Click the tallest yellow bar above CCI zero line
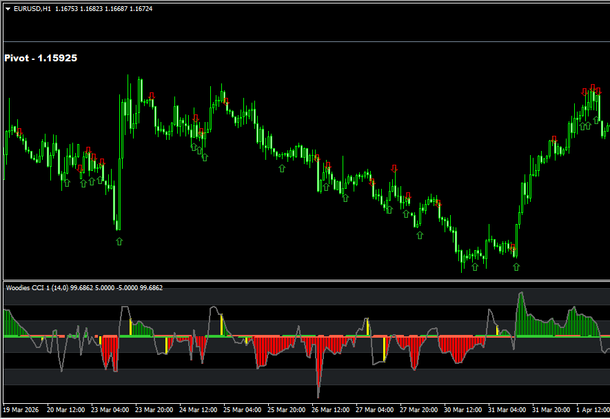Image resolution: width=610 pixels, height=419 pixels. (x=221, y=325)
